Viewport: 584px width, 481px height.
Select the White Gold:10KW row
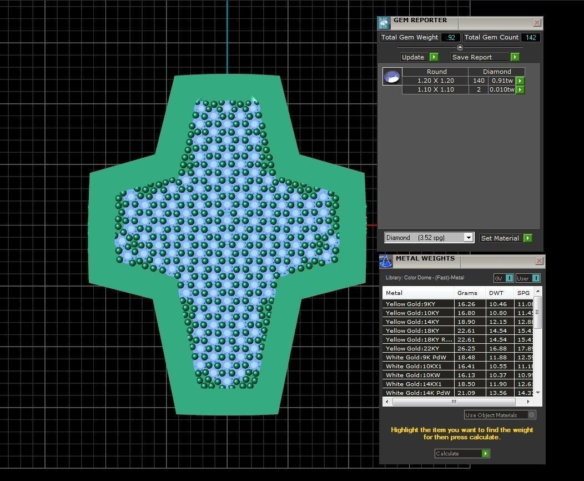coord(458,375)
